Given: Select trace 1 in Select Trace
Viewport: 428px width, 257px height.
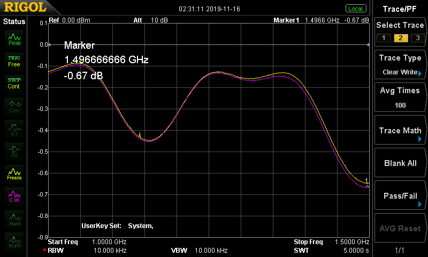Looking at the screenshot, I should 382,37.
